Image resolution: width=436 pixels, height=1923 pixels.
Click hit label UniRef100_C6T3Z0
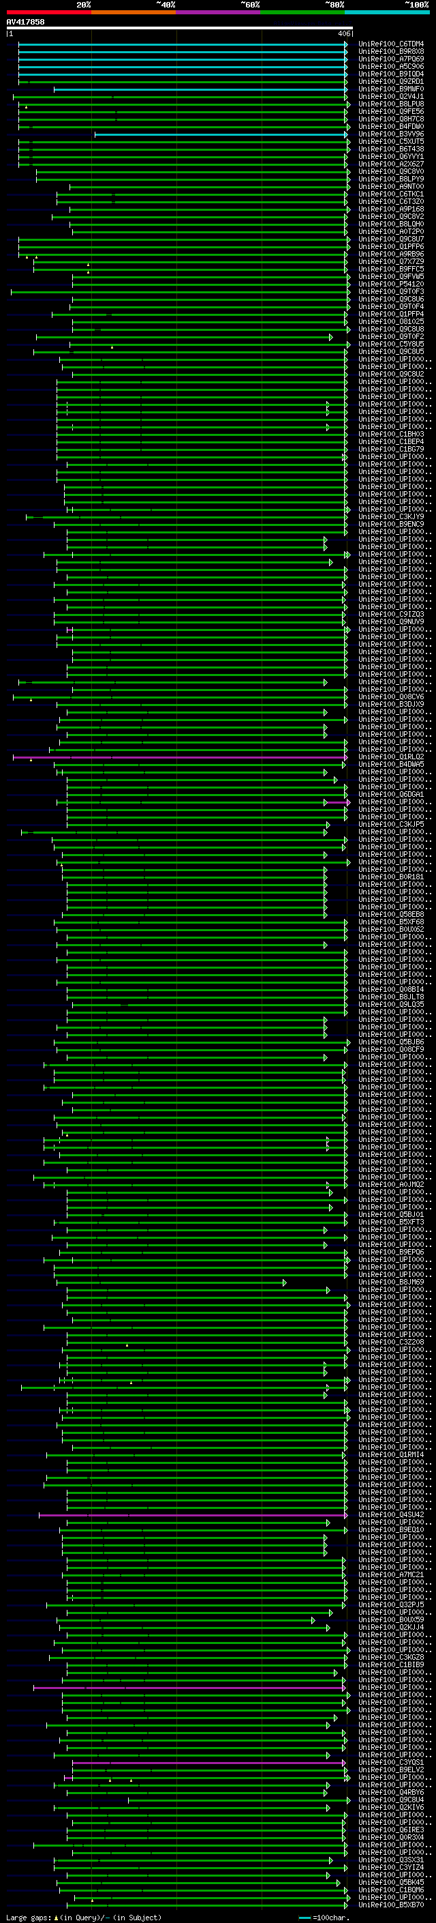390,201
